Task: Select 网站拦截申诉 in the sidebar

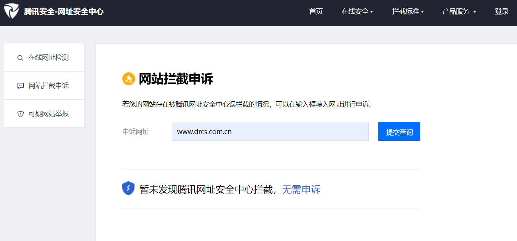Action: [x=44, y=86]
